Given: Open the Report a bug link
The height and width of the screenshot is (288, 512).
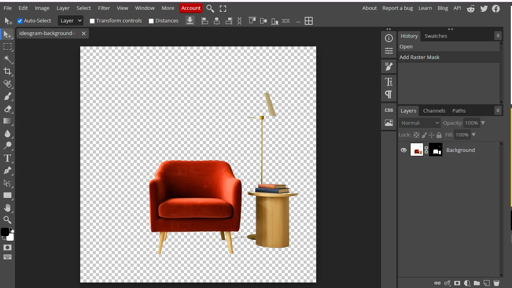Looking at the screenshot, I should (398, 8).
